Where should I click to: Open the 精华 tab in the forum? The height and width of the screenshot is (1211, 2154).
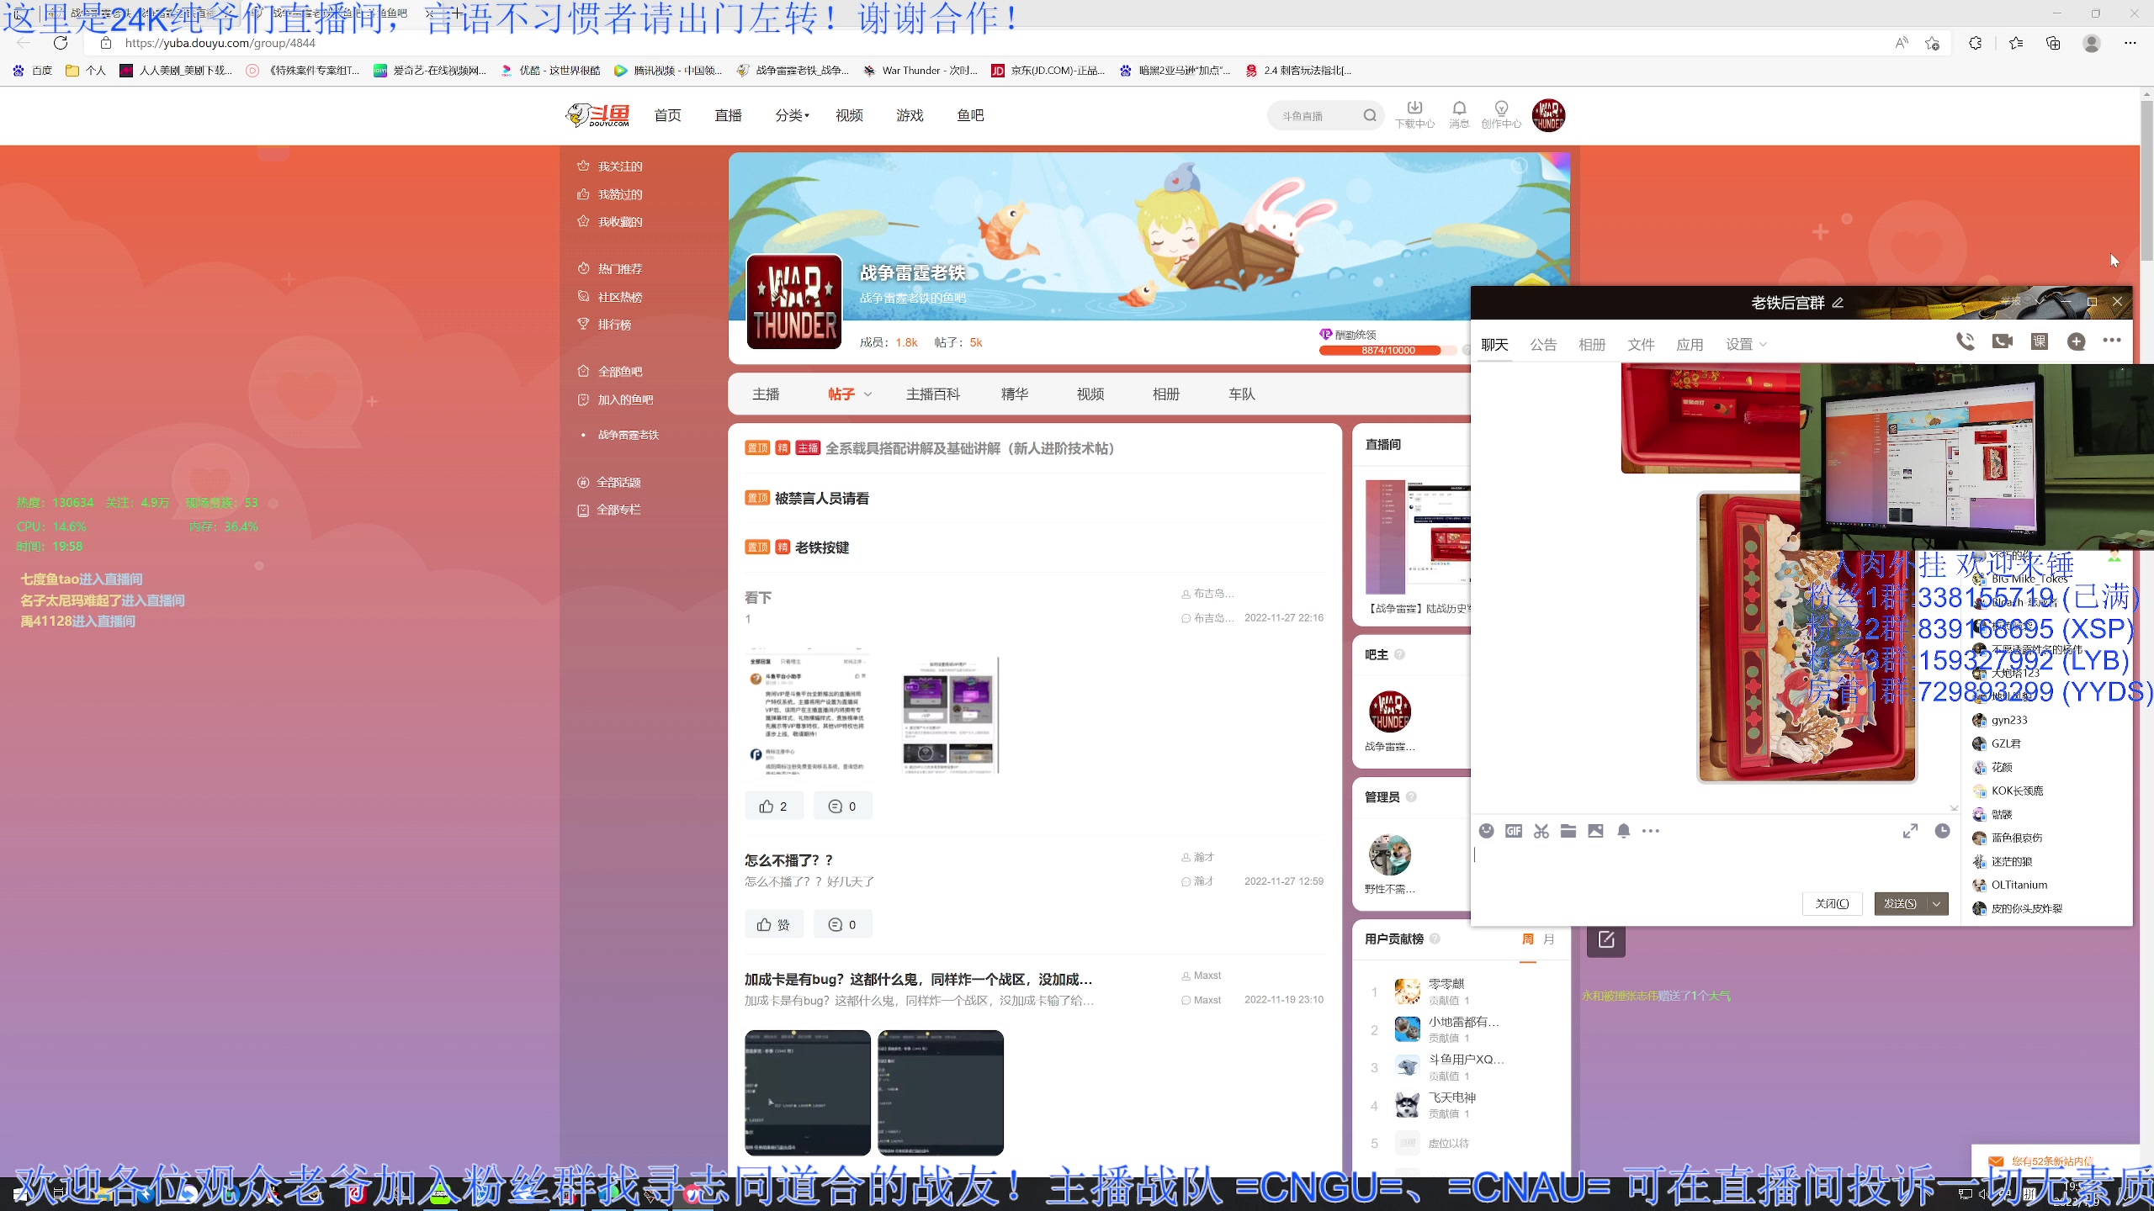pos(1014,394)
